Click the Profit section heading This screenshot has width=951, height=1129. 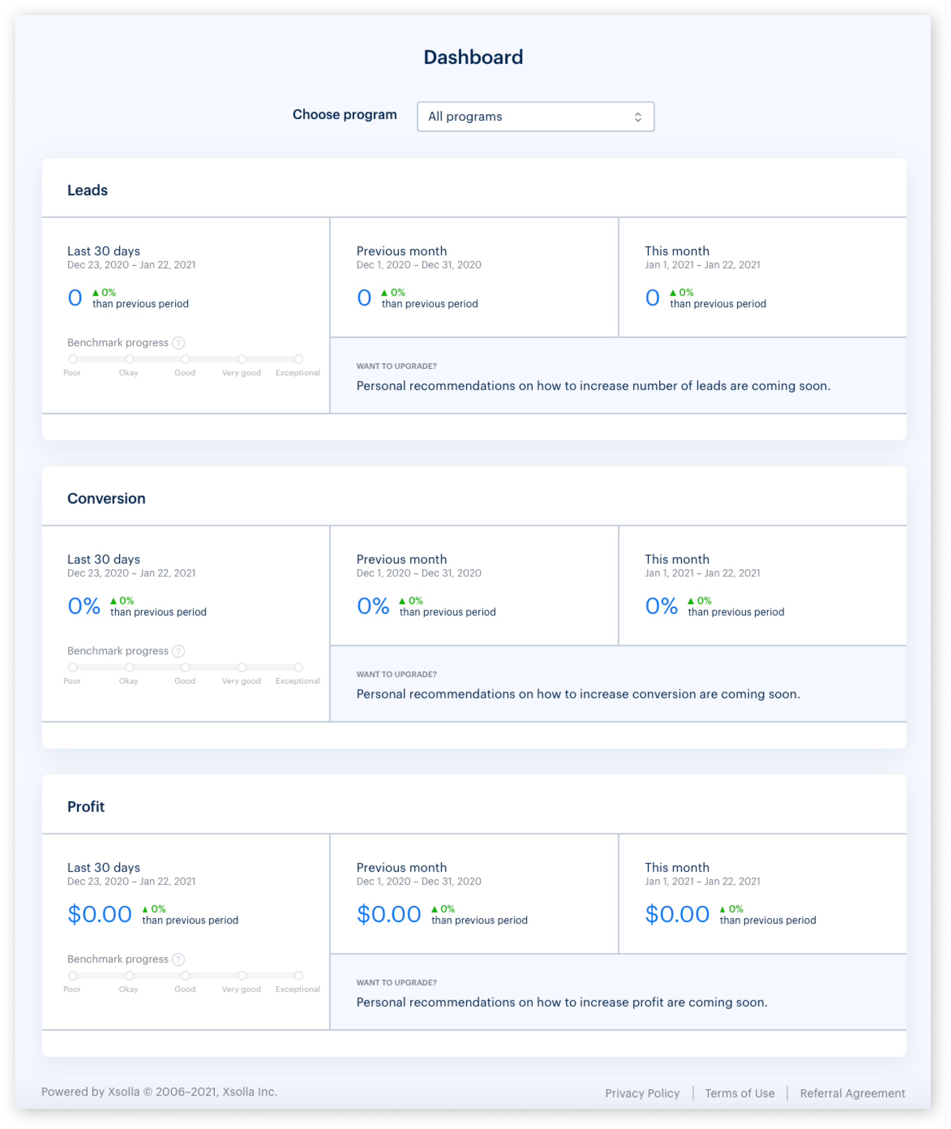pos(86,807)
